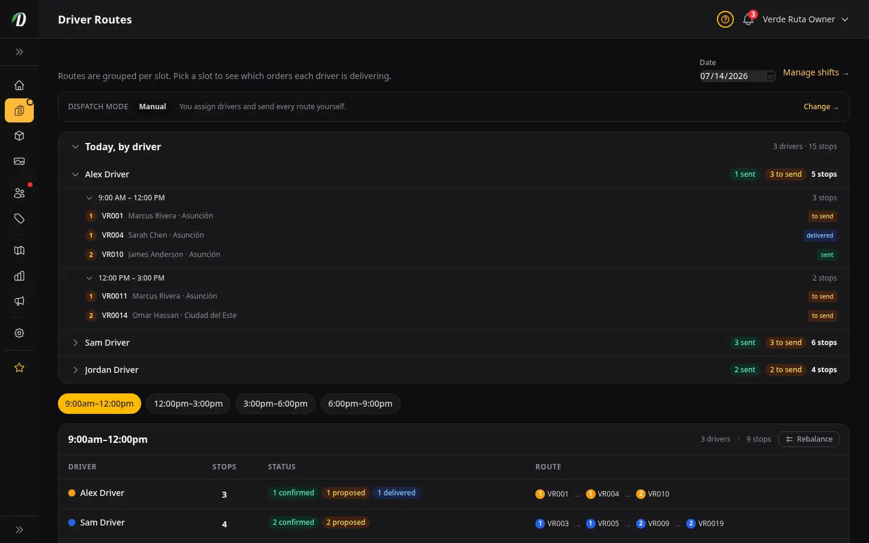
Task: Click the '2 confirmed' status for Sam Driver
Action: pos(293,522)
